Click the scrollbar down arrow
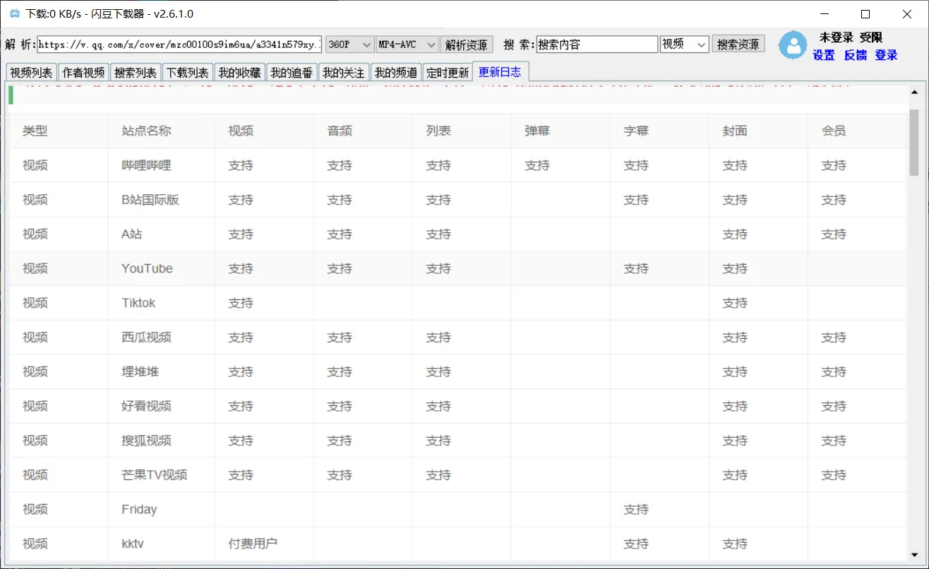Image resolution: width=929 pixels, height=569 pixels. tap(914, 555)
